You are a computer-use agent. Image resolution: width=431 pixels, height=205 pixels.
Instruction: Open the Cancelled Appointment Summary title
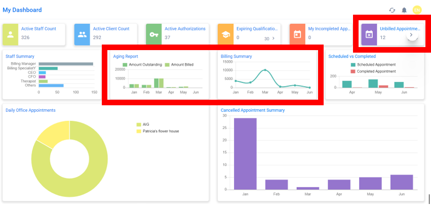pos(253,110)
